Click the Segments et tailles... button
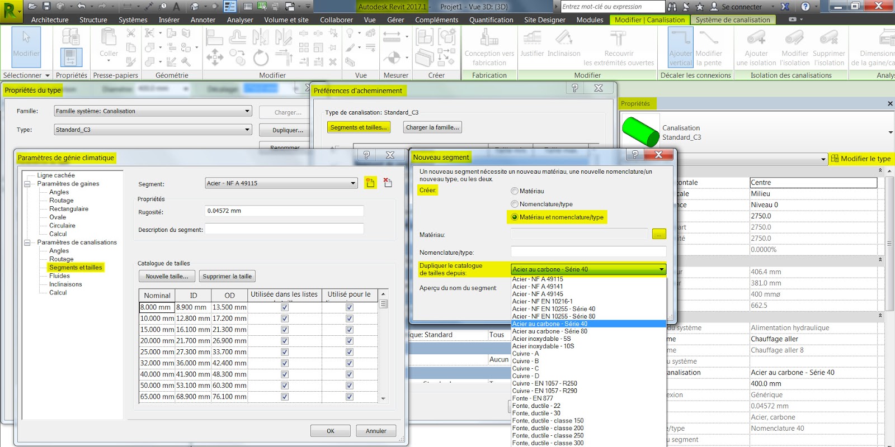 [359, 127]
